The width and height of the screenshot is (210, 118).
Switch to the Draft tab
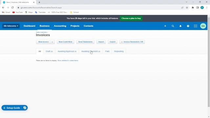(49, 51)
